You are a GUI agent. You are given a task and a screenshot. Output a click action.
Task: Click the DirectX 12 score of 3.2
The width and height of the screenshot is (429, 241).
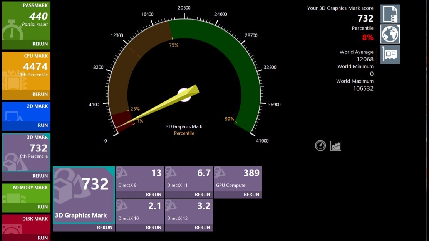(204, 206)
